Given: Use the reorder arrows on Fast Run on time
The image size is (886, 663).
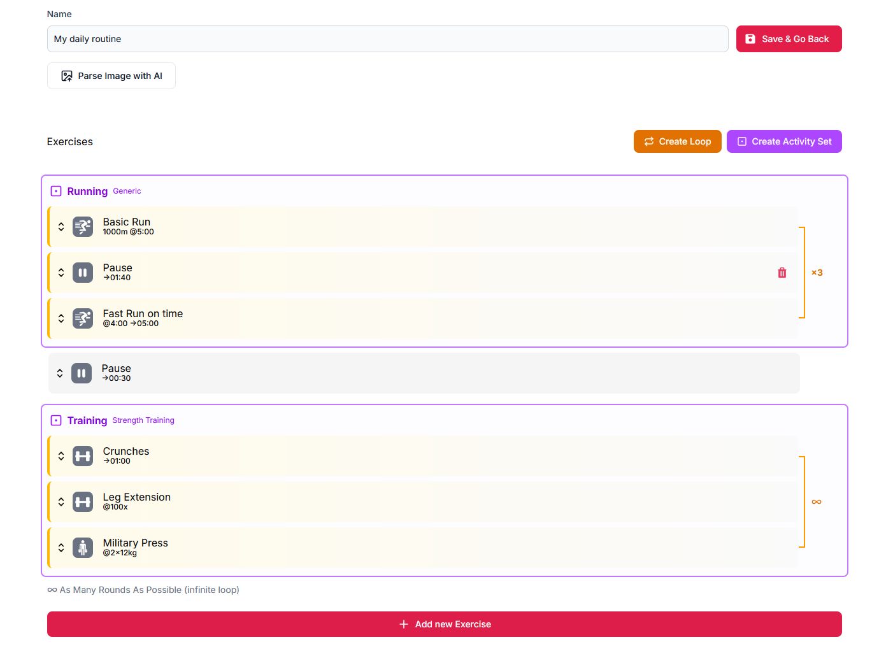Looking at the screenshot, I should (x=61, y=318).
